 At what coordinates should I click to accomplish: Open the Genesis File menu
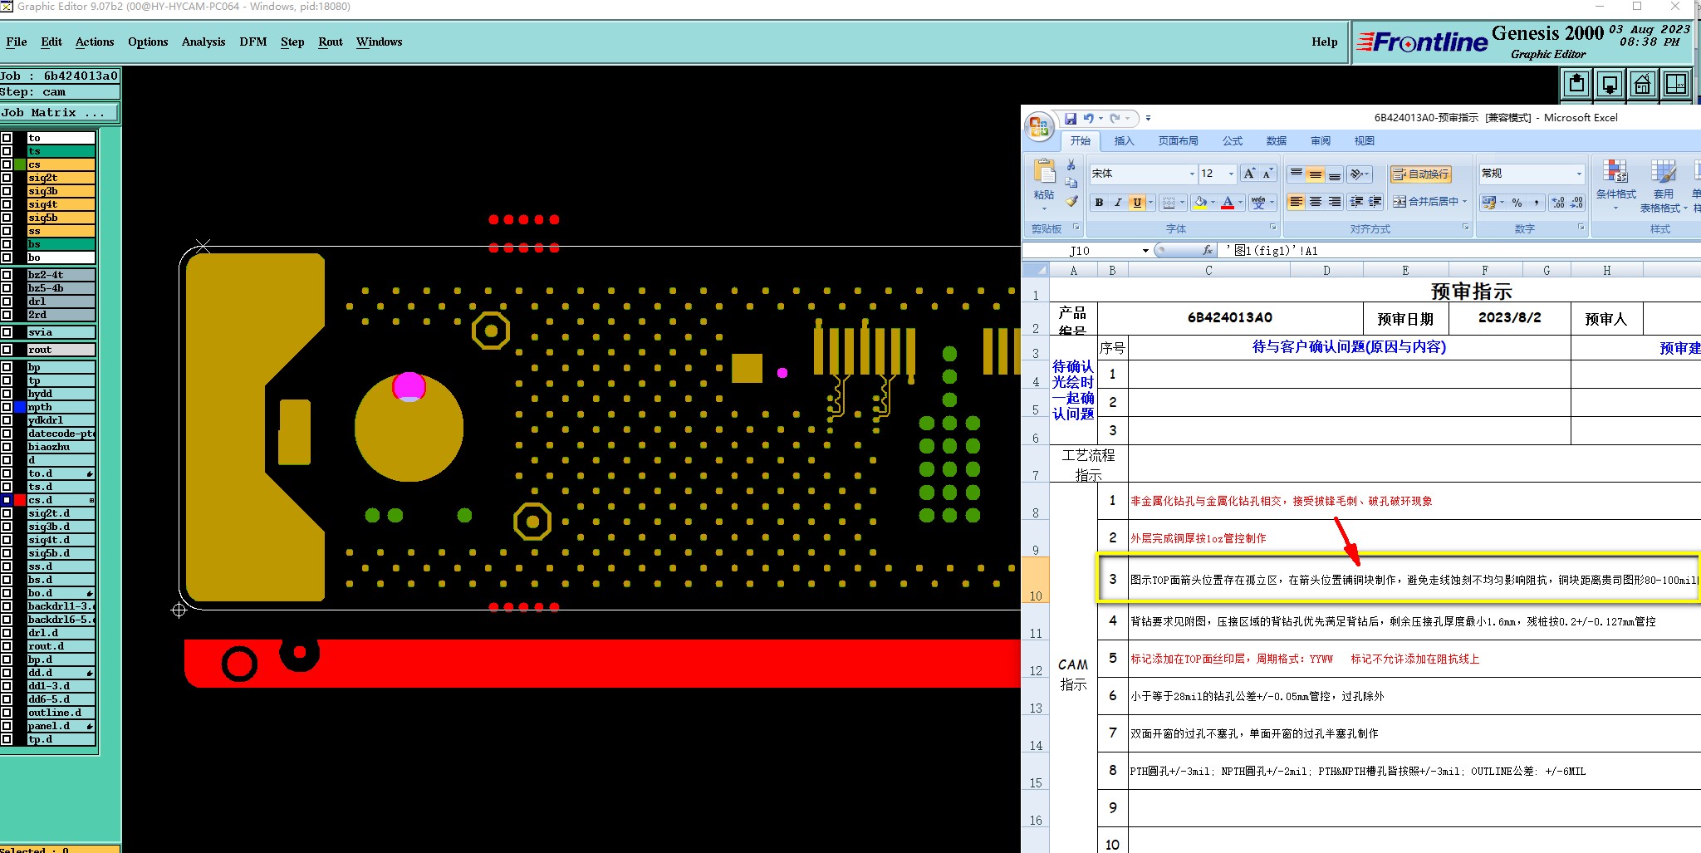16,42
